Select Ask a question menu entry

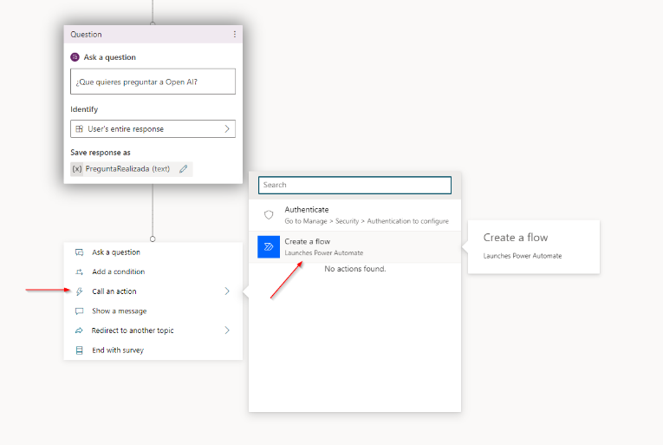116,252
